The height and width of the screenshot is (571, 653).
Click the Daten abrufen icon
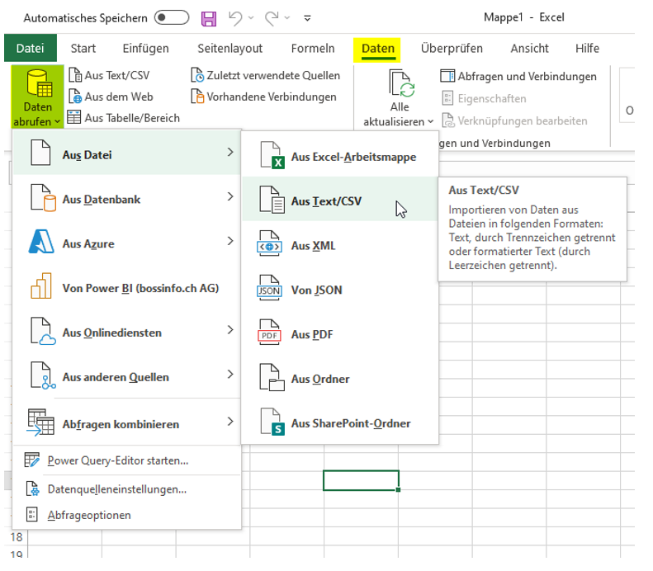coord(38,86)
